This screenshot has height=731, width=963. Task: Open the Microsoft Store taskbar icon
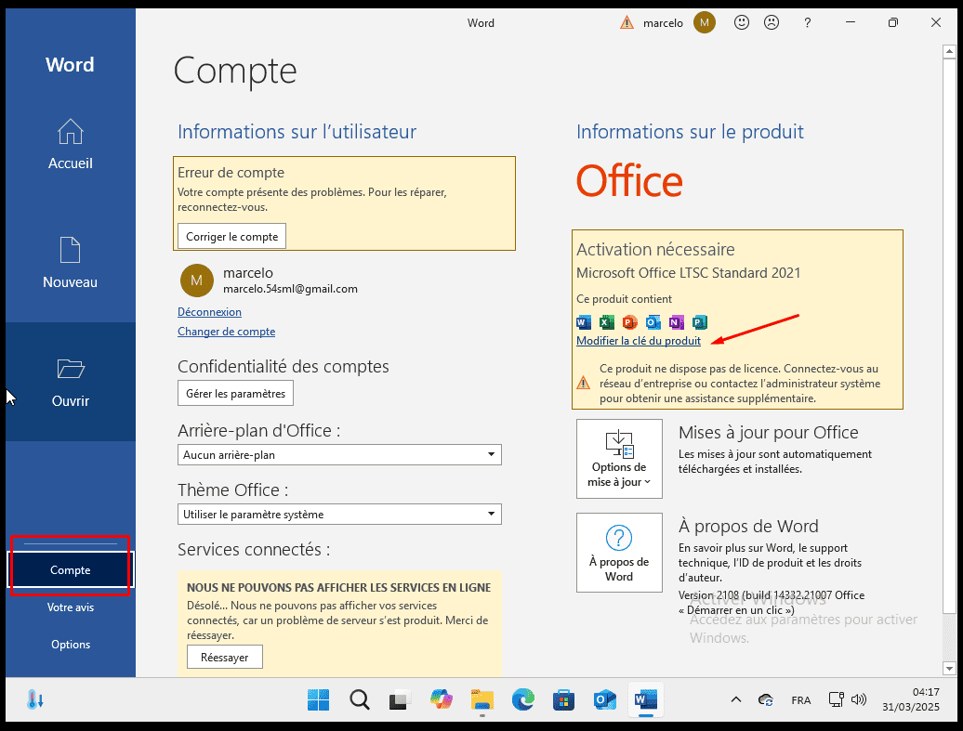563,699
